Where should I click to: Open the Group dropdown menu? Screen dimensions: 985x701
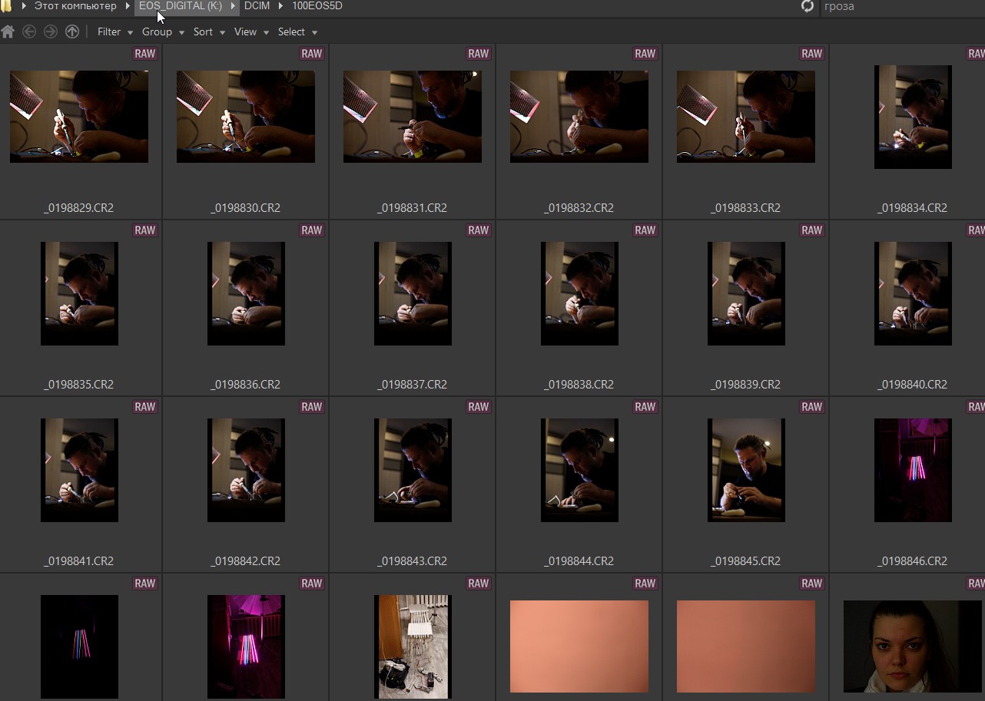click(163, 31)
